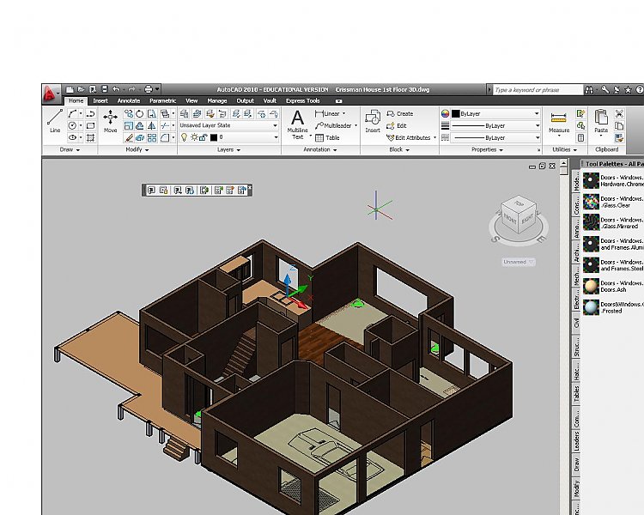Screen dimensions: 644x515
Task: Open the AutoCAD application menu logo
Action: click(x=52, y=89)
